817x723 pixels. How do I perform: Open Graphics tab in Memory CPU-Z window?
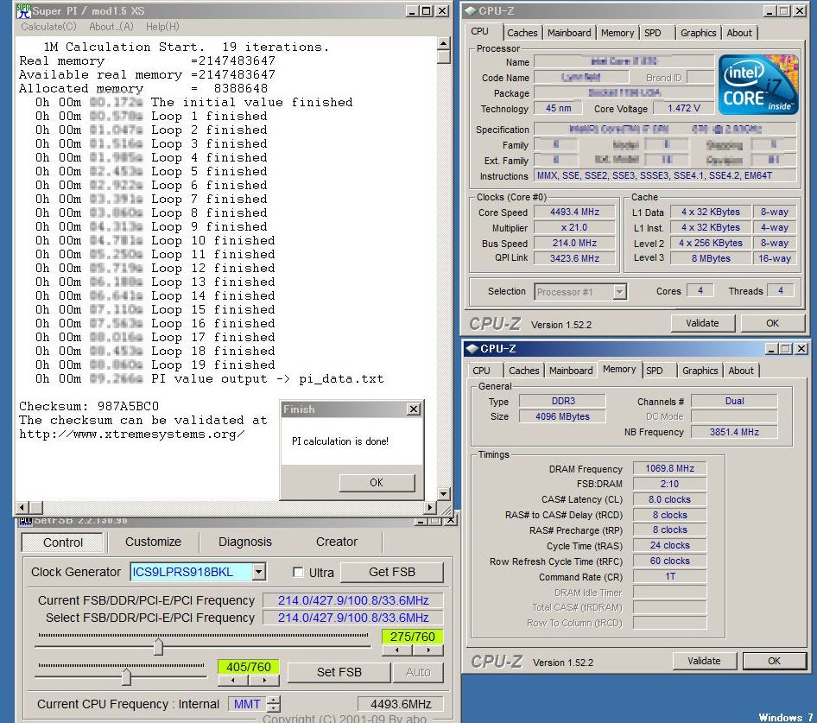pyautogui.click(x=700, y=371)
